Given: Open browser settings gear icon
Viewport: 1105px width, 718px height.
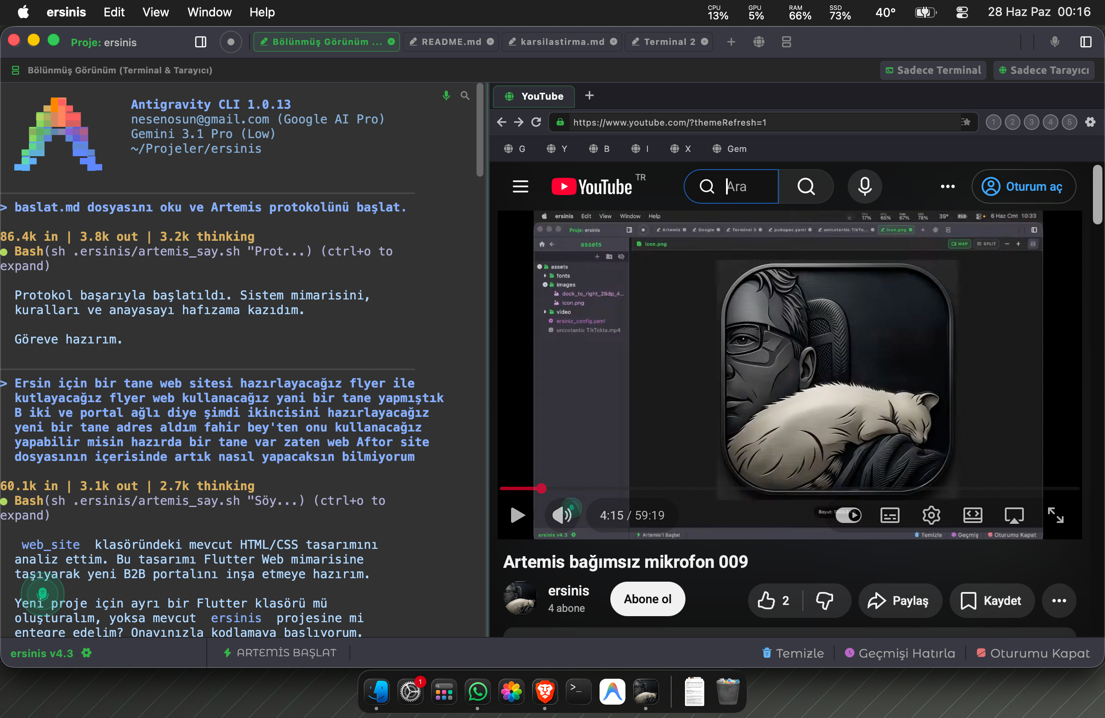Looking at the screenshot, I should [1090, 122].
